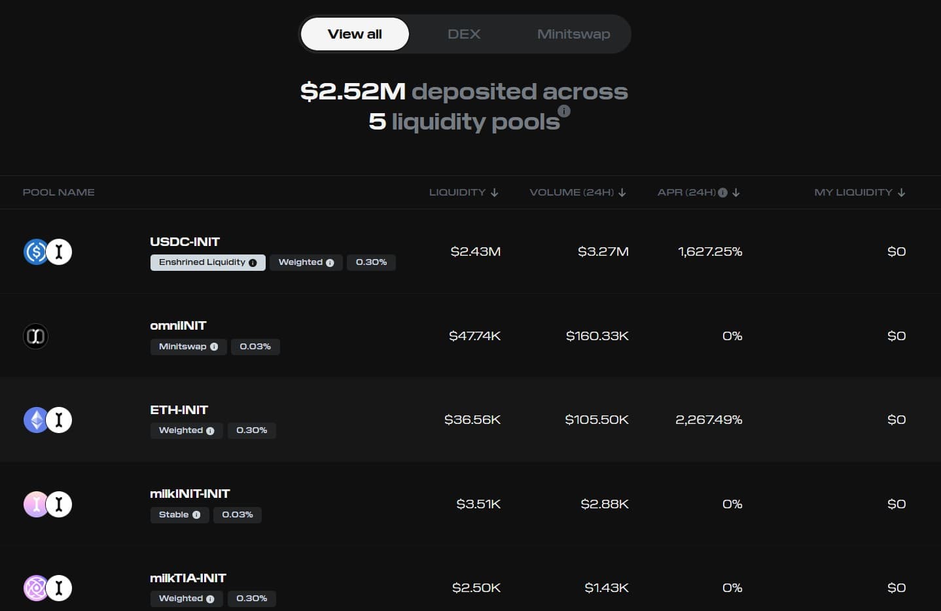Click info icon next to APR (24H) header
The height and width of the screenshot is (611, 941).
click(x=722, y=192)
